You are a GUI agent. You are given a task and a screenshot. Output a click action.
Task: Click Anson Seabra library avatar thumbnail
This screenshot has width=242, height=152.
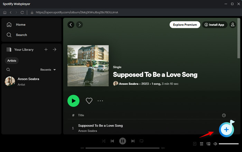click(10, 81)
